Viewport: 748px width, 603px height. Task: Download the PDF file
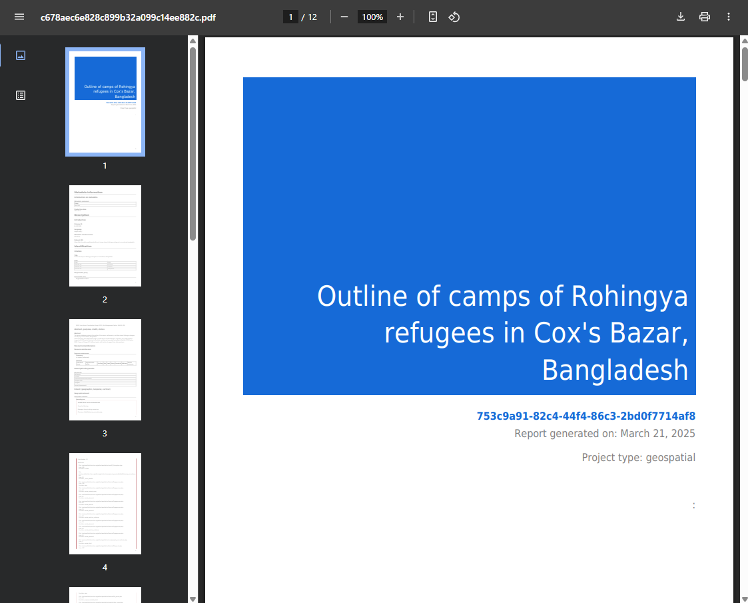pyautogui.click(x=681, y=17)
